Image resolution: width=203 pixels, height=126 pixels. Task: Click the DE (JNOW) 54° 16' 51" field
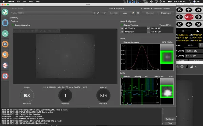click(x=194, y=56)
